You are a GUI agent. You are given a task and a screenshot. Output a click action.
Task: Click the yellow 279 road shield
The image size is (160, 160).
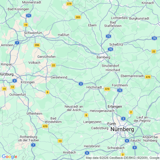click(x=69, y=4)
